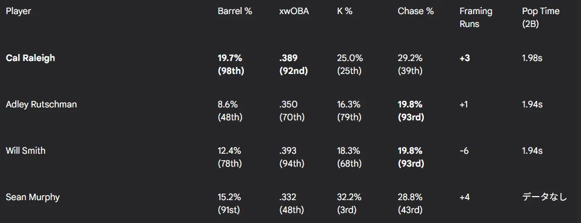The width and height of the screenshot is (581, 223).
Task: Select the xwOBA column header
Action: (294, 11)
